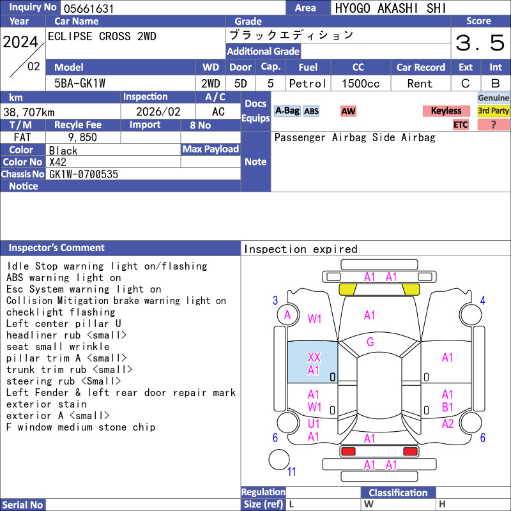
Task: Click the headliner rub small comment
Action: [x=66, y=335]
